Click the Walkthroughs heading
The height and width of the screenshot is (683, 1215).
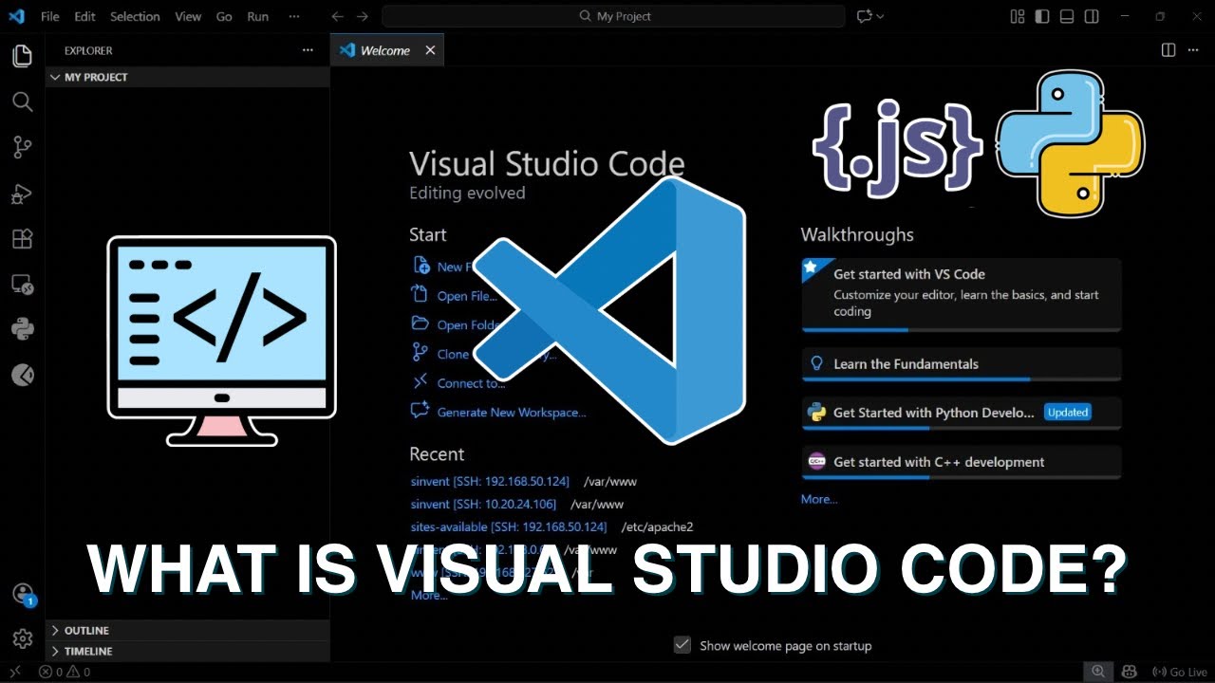(x=857, y=234)
